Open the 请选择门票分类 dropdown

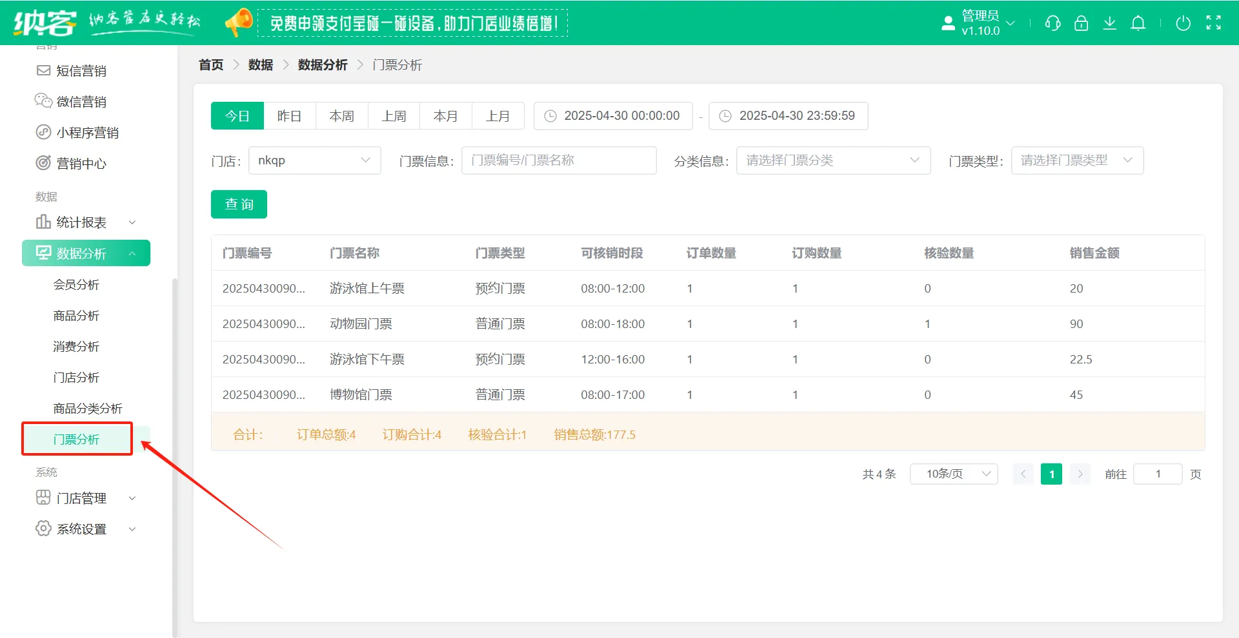pyautogui.click(x=833, y=160)
